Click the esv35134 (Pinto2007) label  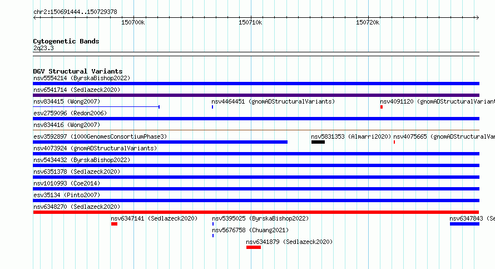click(x=67, y=195)
